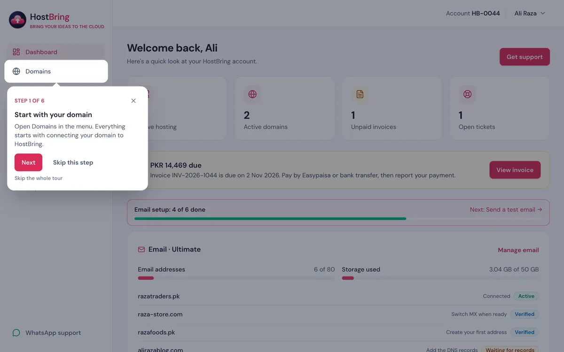Click the Welcome back, Ali heading
This screenshot has height=352, width=564.
pos(172,48)
